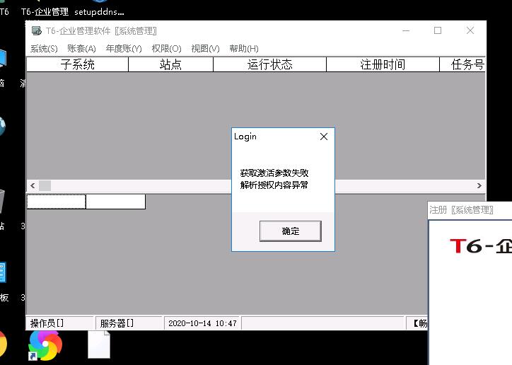512x365 pixels.
Task: Open the 帮助(H) menu
Action: [244, 49]
